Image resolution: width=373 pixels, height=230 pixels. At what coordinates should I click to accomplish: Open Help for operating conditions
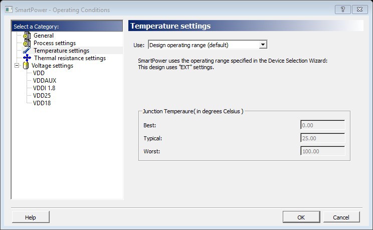click(x=31, y=217)
